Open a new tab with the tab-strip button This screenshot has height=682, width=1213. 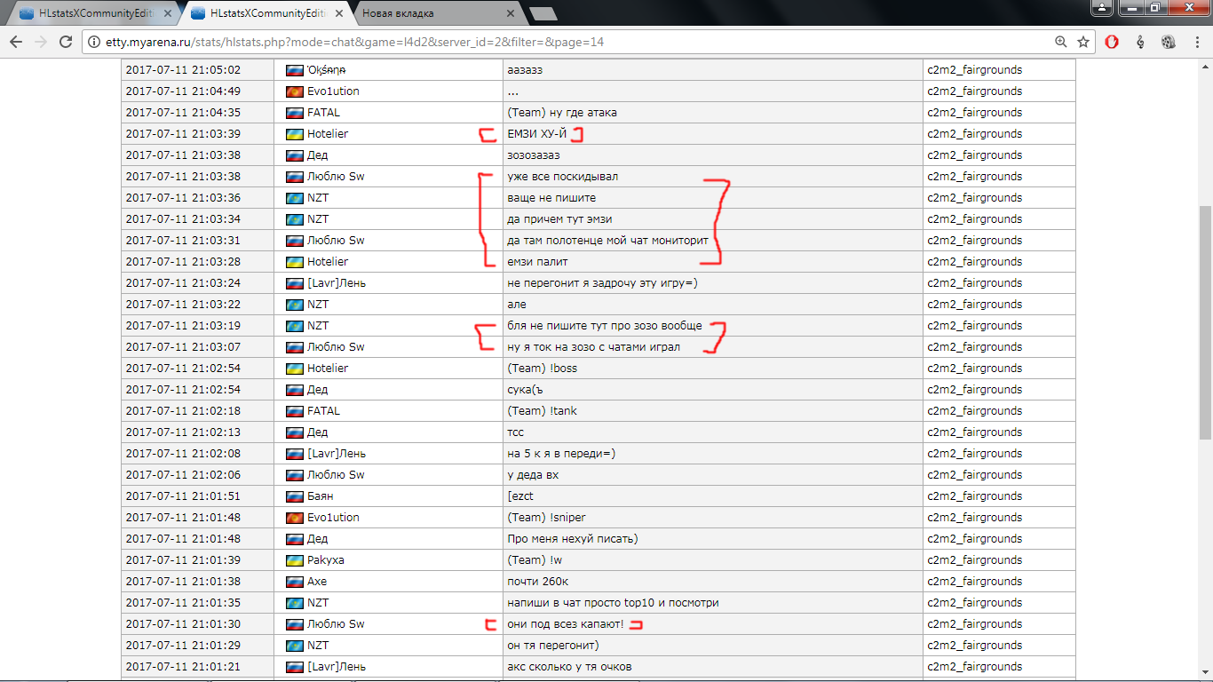click(543, 13)
